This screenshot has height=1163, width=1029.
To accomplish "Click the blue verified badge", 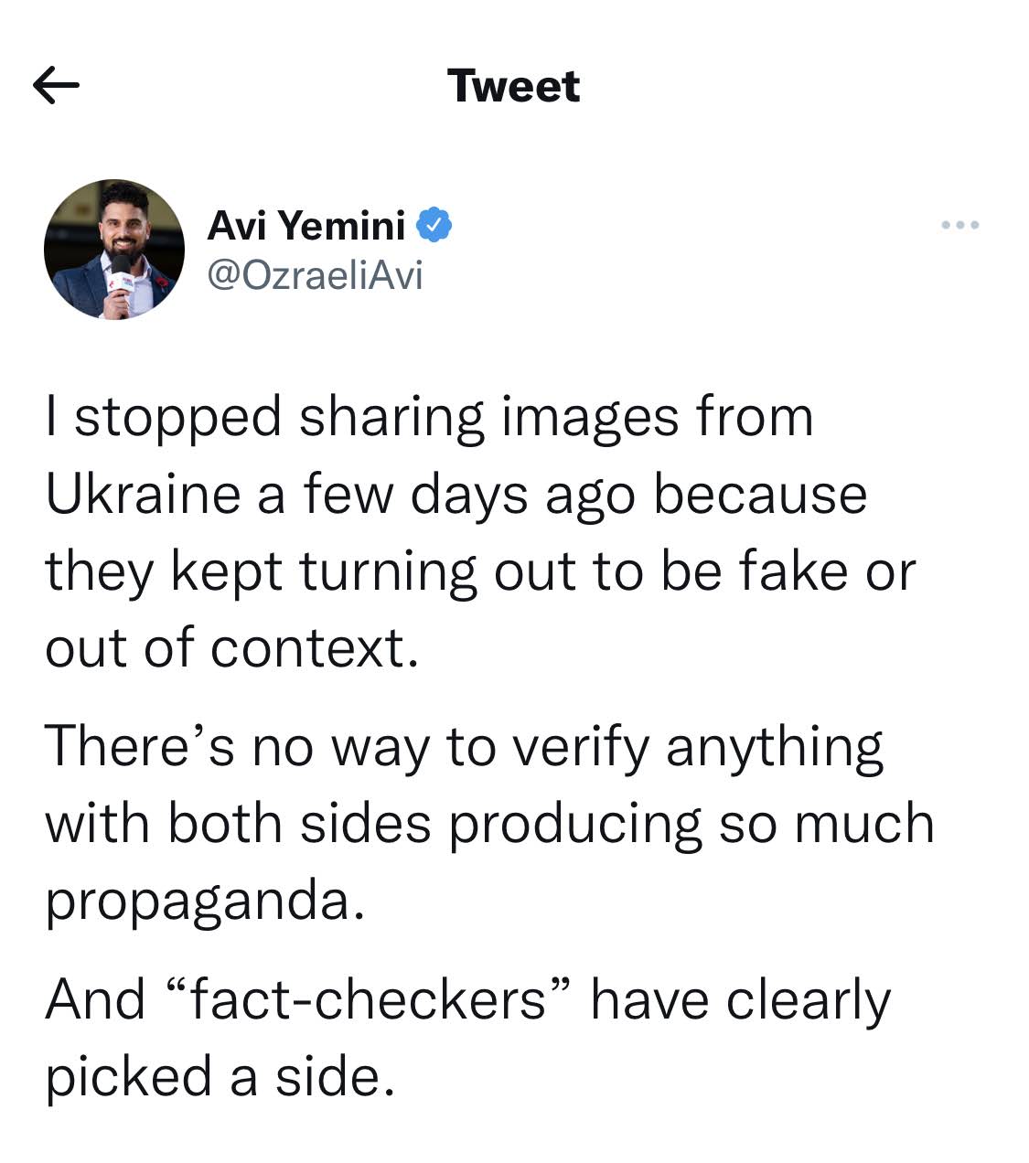I will (x=434, y=224).
